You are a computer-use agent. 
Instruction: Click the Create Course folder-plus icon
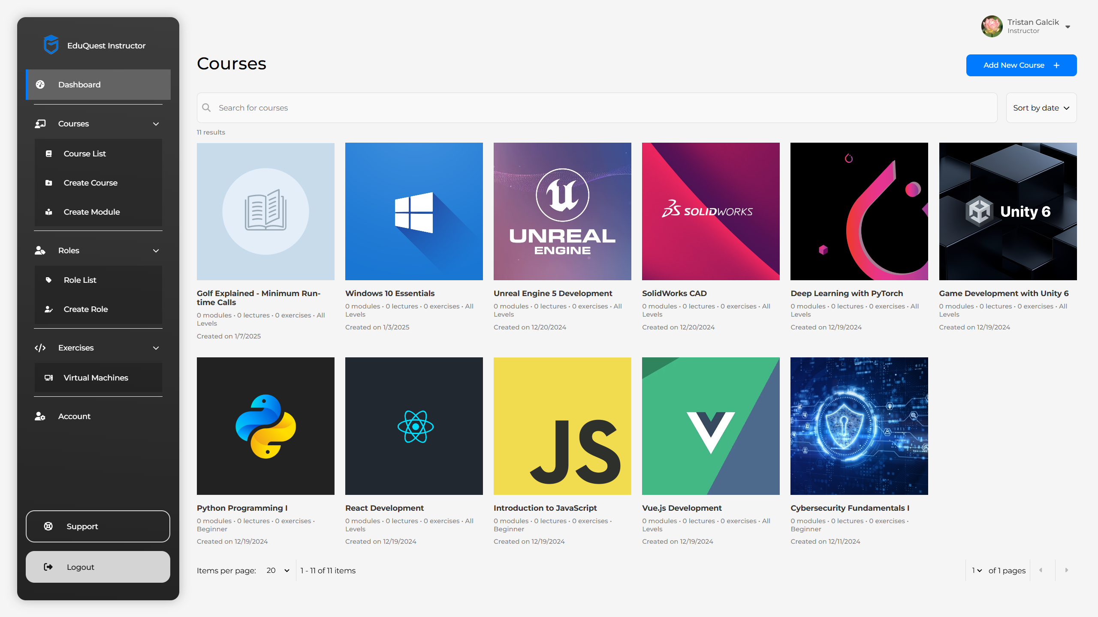(x=49, y=183)
